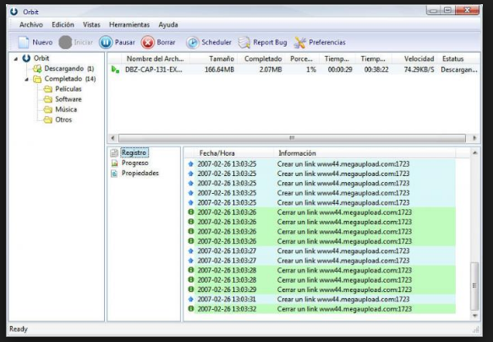Click the Scheduler button label

click(x=216, y=42)
